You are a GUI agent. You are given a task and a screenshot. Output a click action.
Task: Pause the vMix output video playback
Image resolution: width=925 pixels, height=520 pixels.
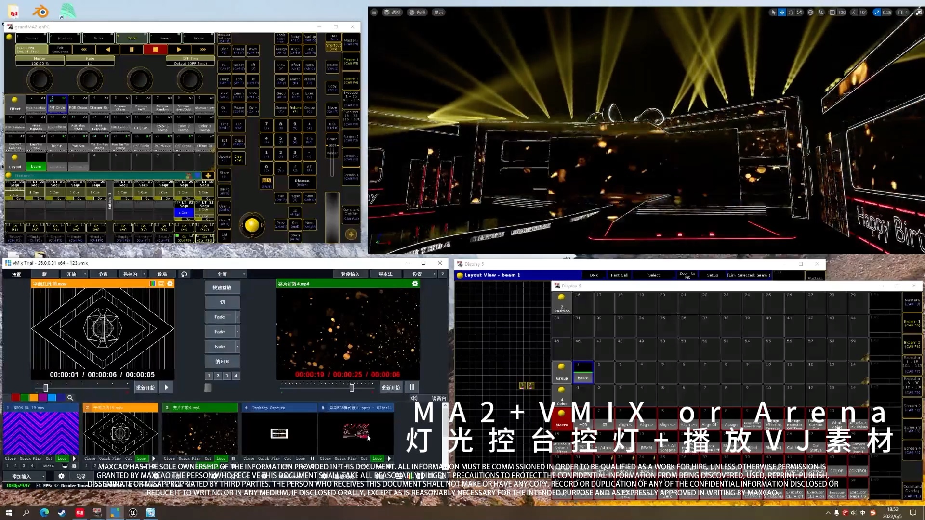pyautogui.click(x=411, y=387)
